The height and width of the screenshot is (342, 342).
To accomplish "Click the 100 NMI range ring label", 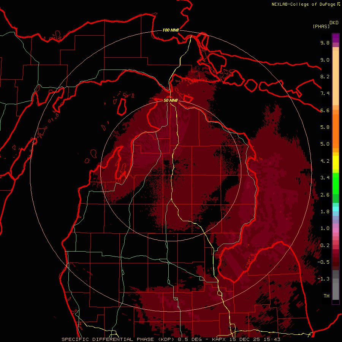I will tap(171, 30).
